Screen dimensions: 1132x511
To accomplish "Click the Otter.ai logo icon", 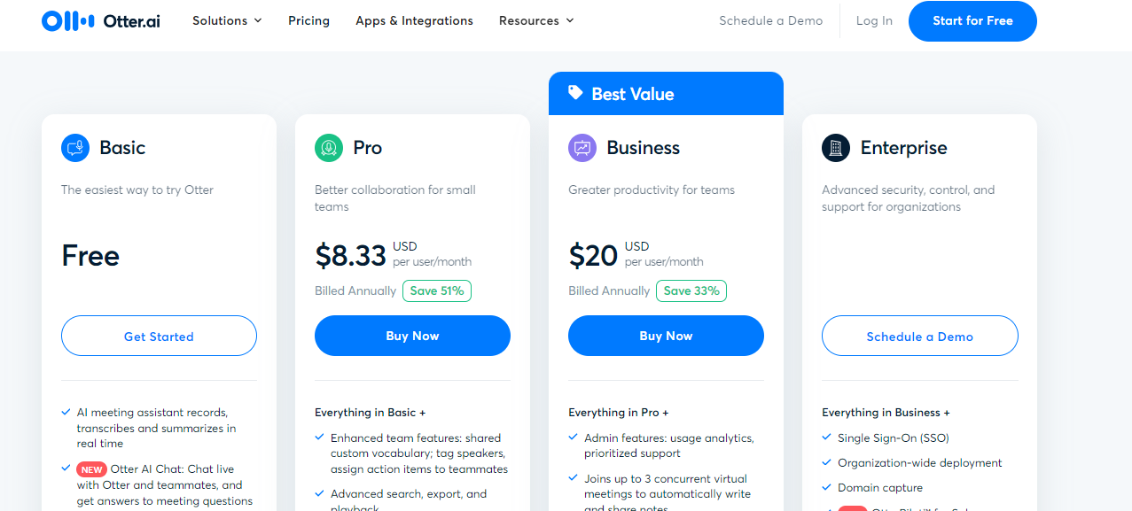I will (67, 20).
